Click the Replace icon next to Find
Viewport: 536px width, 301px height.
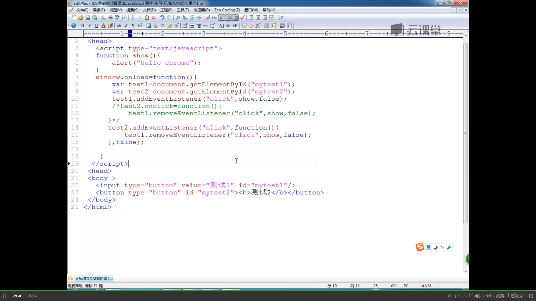[x=185, y=18]
